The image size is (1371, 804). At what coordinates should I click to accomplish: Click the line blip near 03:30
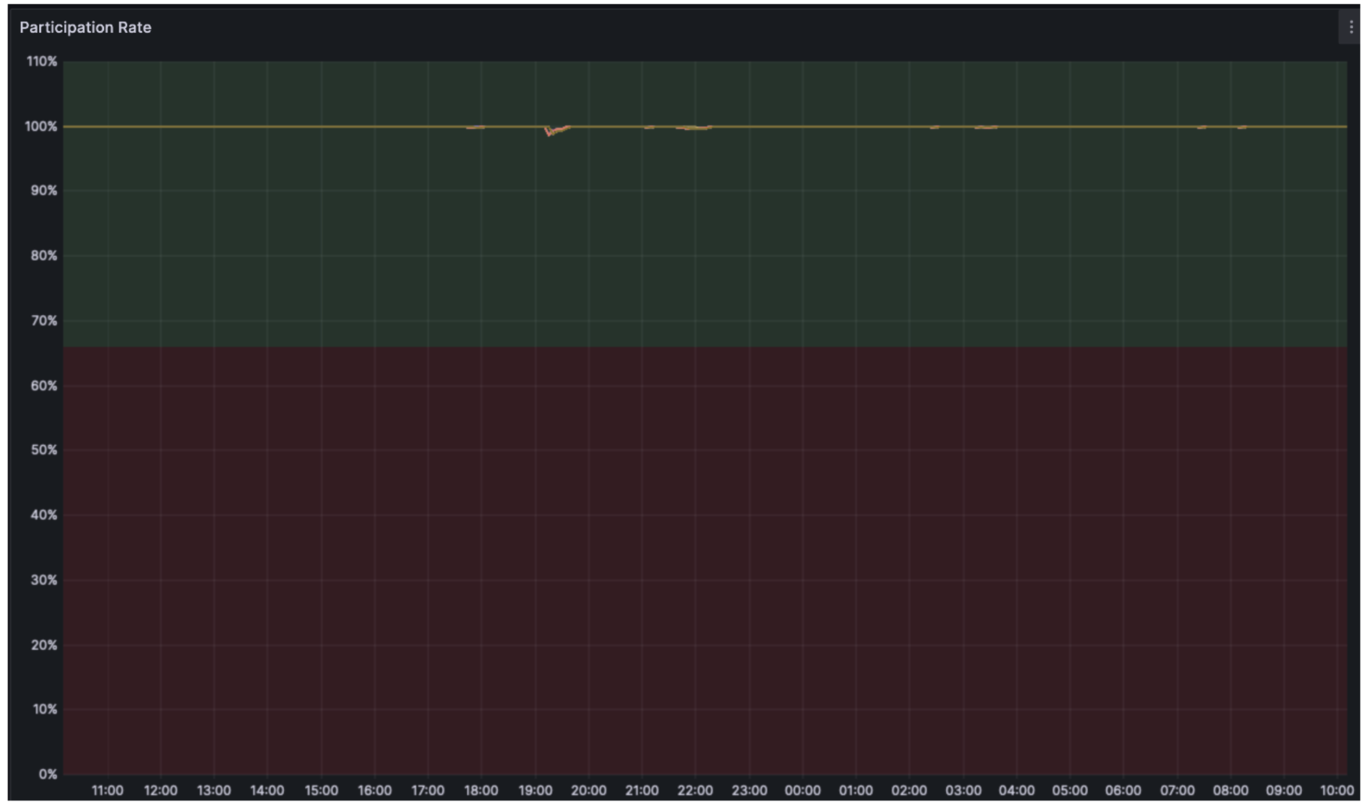(986, 127)
